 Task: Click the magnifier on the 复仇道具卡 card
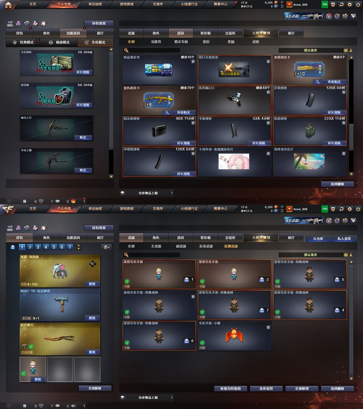167,112
